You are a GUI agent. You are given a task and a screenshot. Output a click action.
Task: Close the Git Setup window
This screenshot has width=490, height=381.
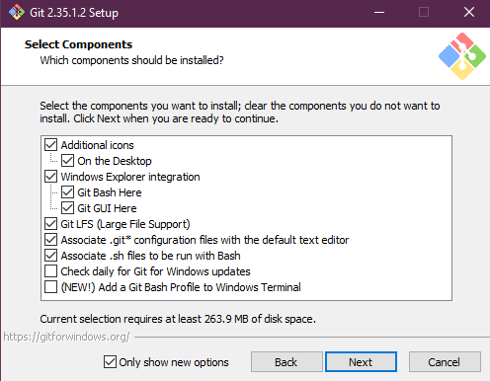pos(469,13)
